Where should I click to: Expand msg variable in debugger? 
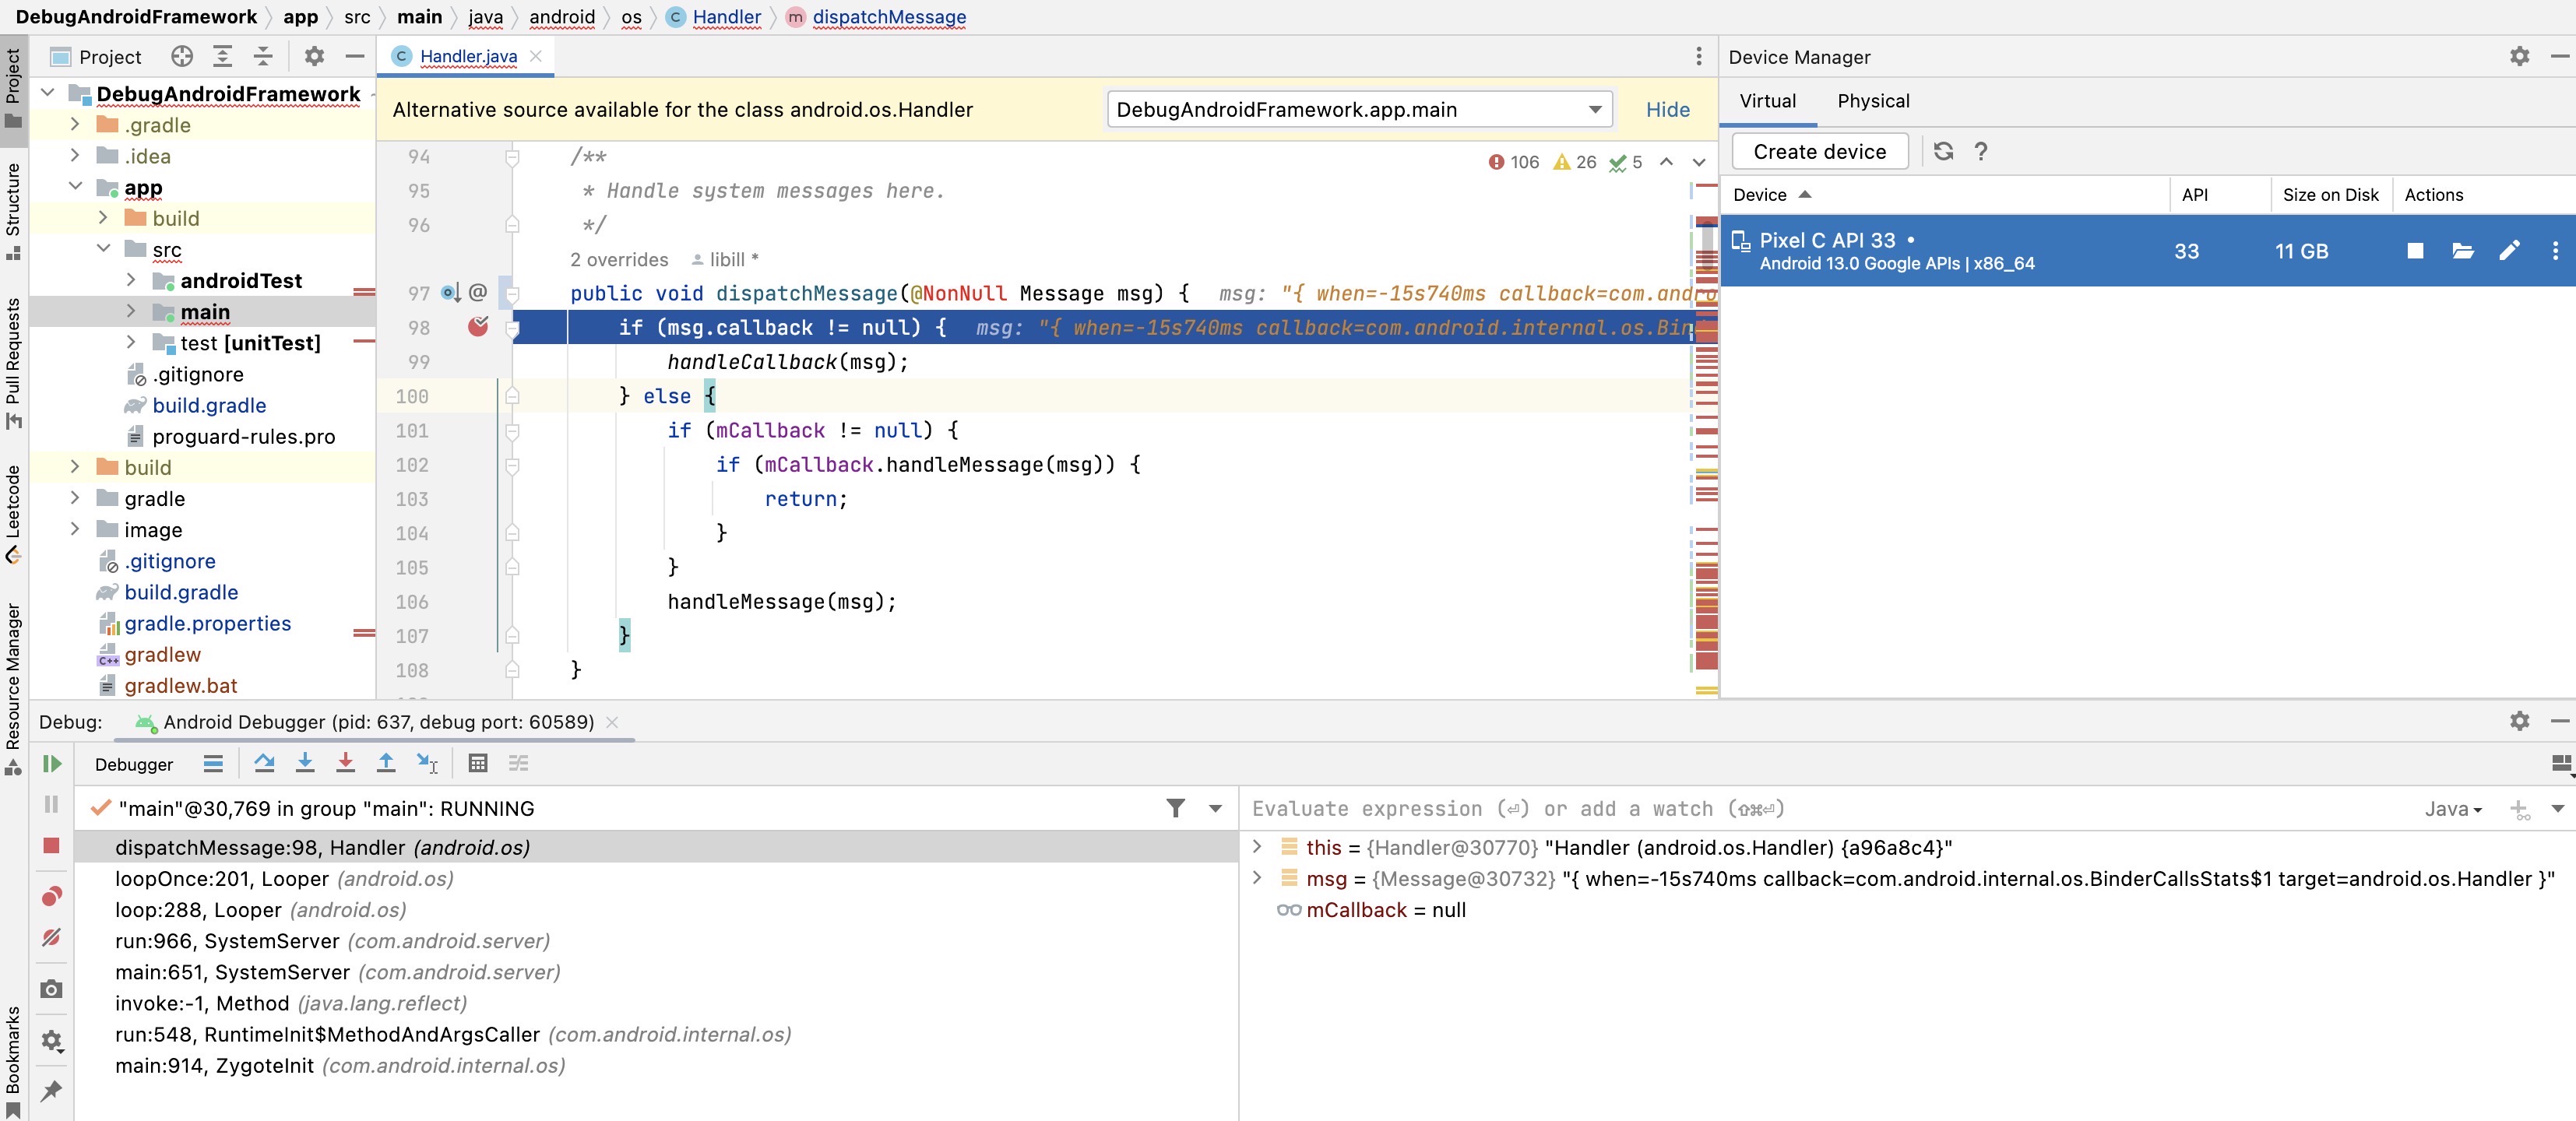tap(1257, 878)
